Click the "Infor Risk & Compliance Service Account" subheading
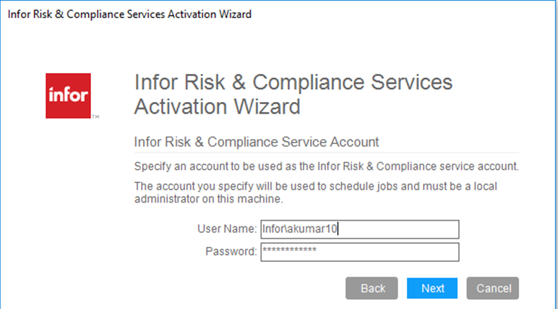 click(257, 141)
